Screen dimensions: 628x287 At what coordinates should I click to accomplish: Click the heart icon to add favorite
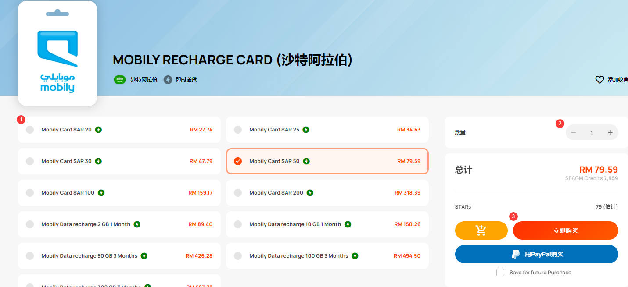(599, 80)
